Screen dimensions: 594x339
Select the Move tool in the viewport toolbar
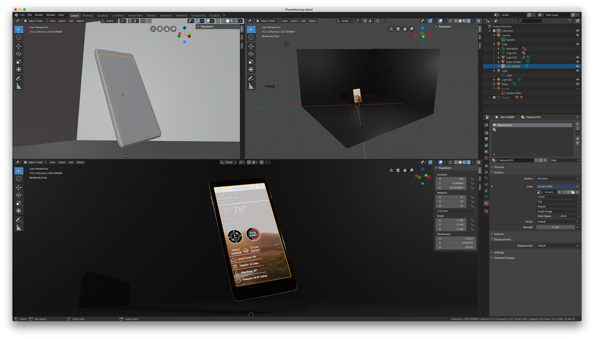(19, 46)
